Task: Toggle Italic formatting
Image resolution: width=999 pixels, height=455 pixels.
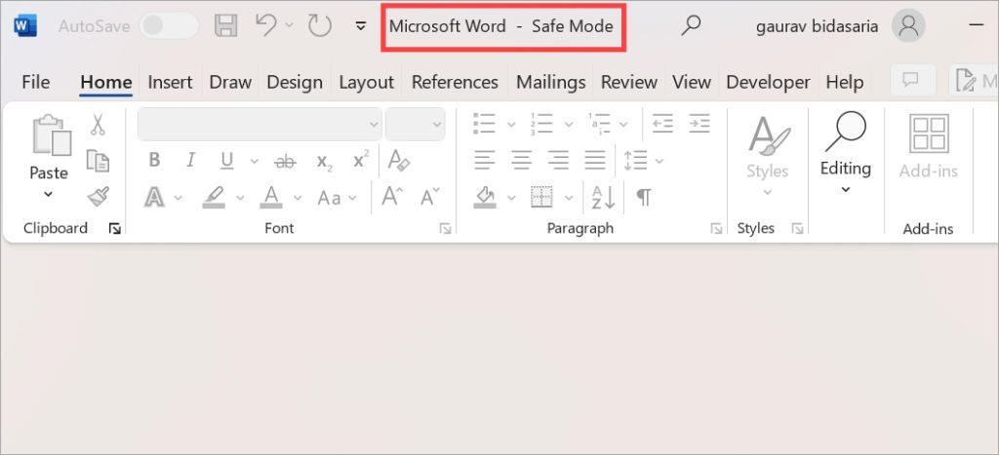Action: (190, 160)
